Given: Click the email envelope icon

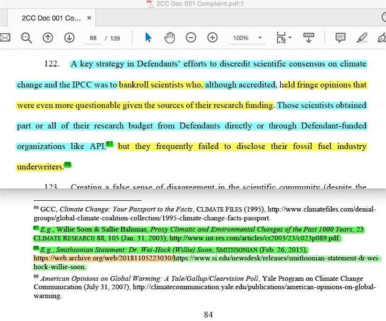Looking at the screenshot, I should point(5,38).
